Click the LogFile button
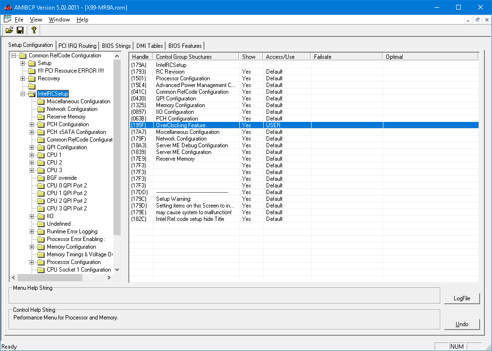The image size is (492, 351). coord(462,298)
